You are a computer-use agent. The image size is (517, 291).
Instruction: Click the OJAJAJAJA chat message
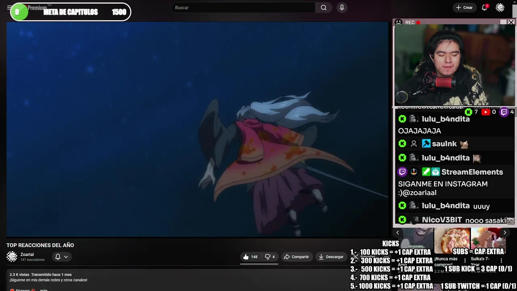click(x=419, y=131)
